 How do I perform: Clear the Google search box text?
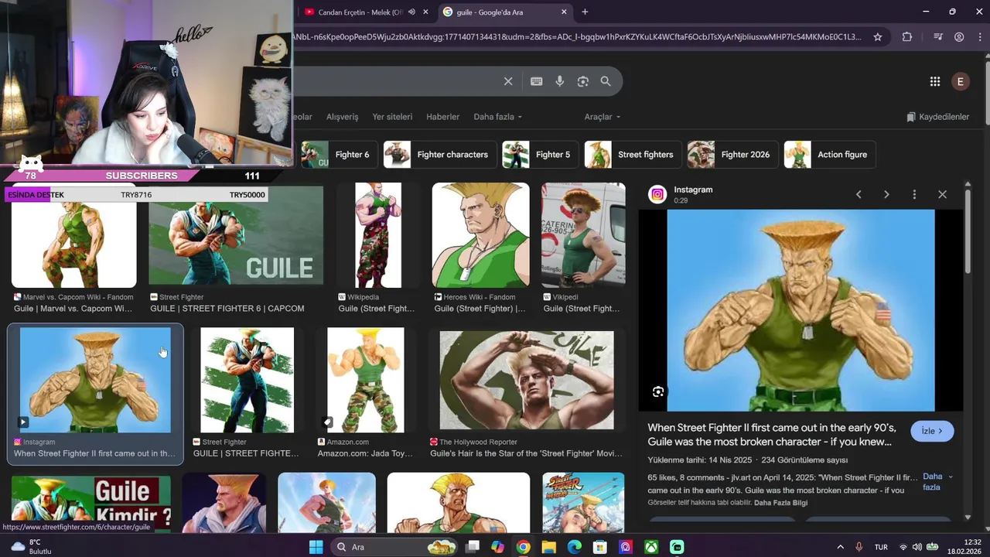point(508,81)
